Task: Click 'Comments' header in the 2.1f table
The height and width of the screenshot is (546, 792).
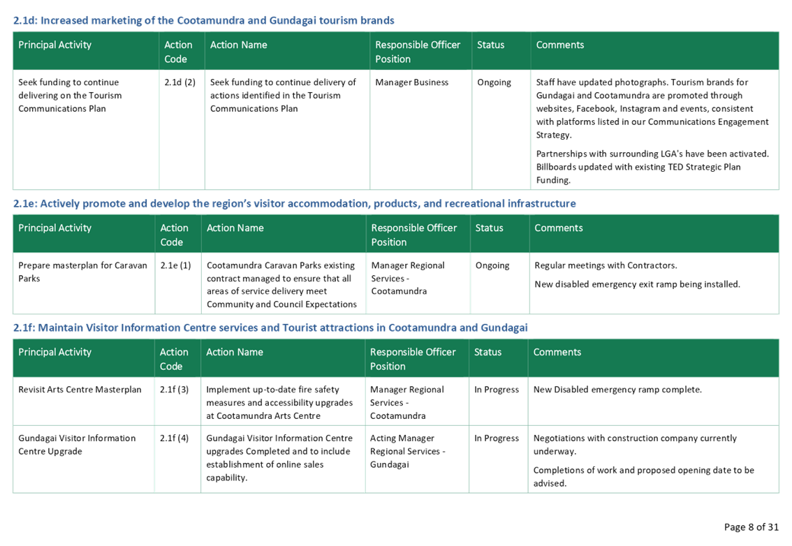Action: click(557, 352)
